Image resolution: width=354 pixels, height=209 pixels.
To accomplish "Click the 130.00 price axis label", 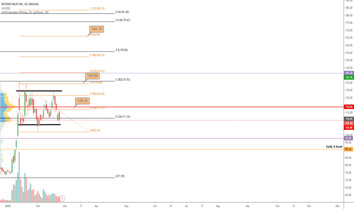I will tap(349, 90).
